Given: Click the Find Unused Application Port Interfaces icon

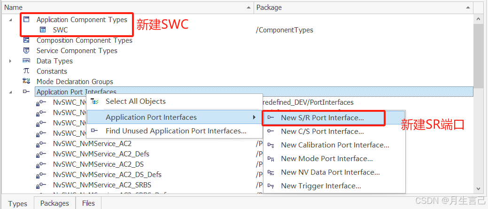Looking at the screenshot, I should [94, 131].
